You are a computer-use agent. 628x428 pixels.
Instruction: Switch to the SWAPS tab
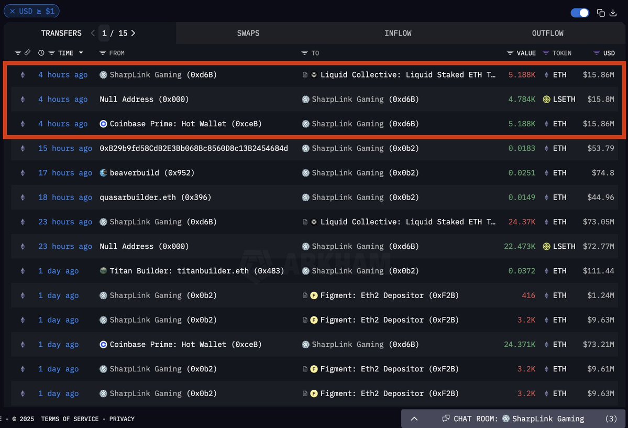(x=248, y=33)
